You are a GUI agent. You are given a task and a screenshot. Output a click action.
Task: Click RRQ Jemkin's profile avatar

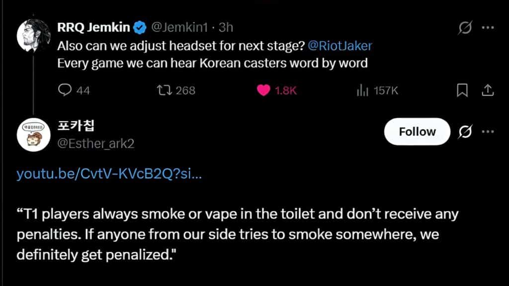32,35
